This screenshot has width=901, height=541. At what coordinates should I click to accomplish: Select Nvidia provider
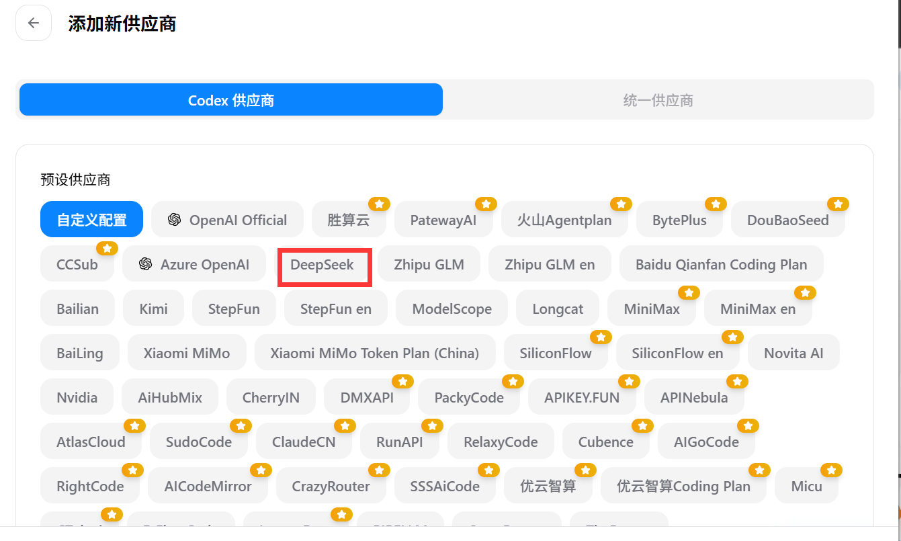click(x=77, y=397)
